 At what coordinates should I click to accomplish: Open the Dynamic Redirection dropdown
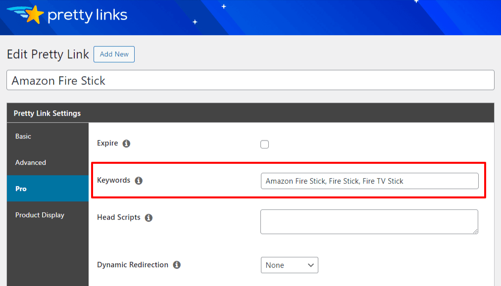tap(289, 265)
